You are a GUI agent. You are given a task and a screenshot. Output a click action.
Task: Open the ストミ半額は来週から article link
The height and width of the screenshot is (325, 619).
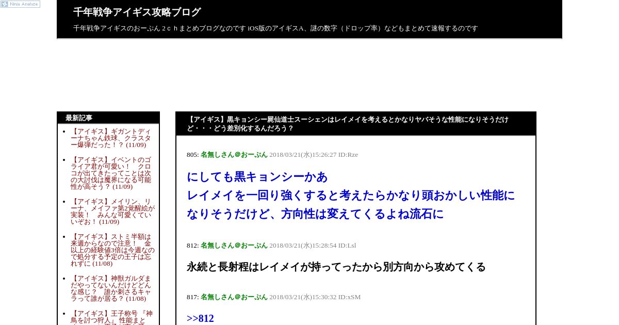click(112, 250)
